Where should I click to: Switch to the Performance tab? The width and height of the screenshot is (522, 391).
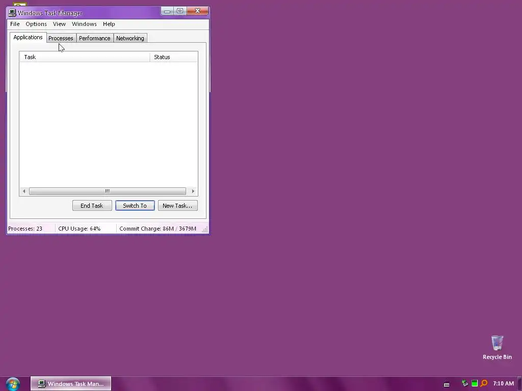click(94, 38)
